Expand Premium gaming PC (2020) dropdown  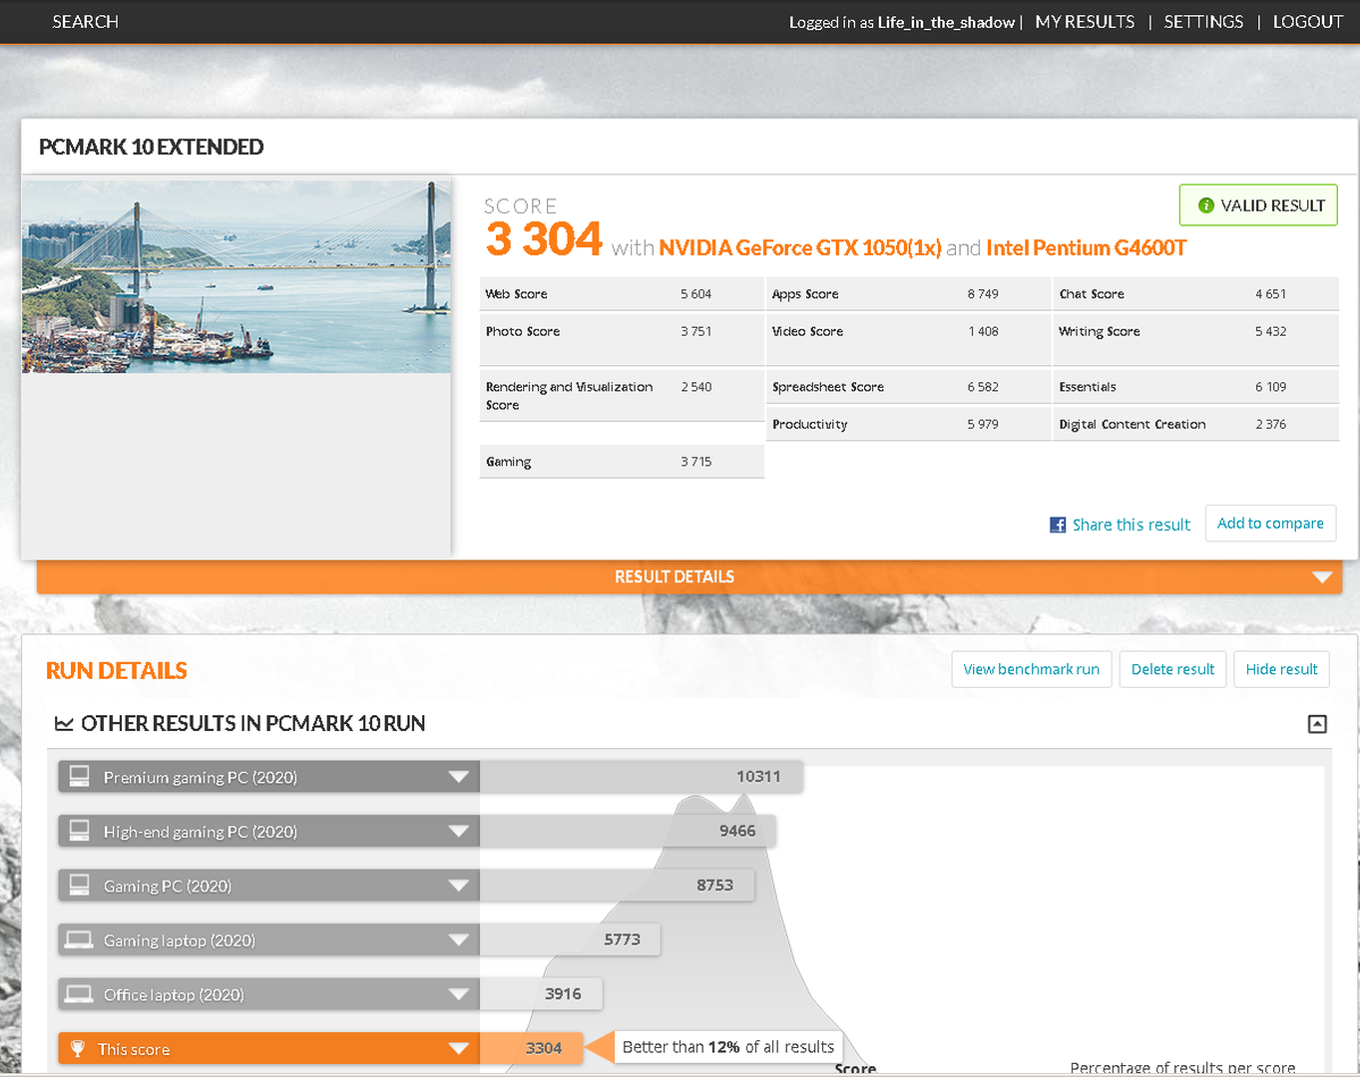point(458,777)
